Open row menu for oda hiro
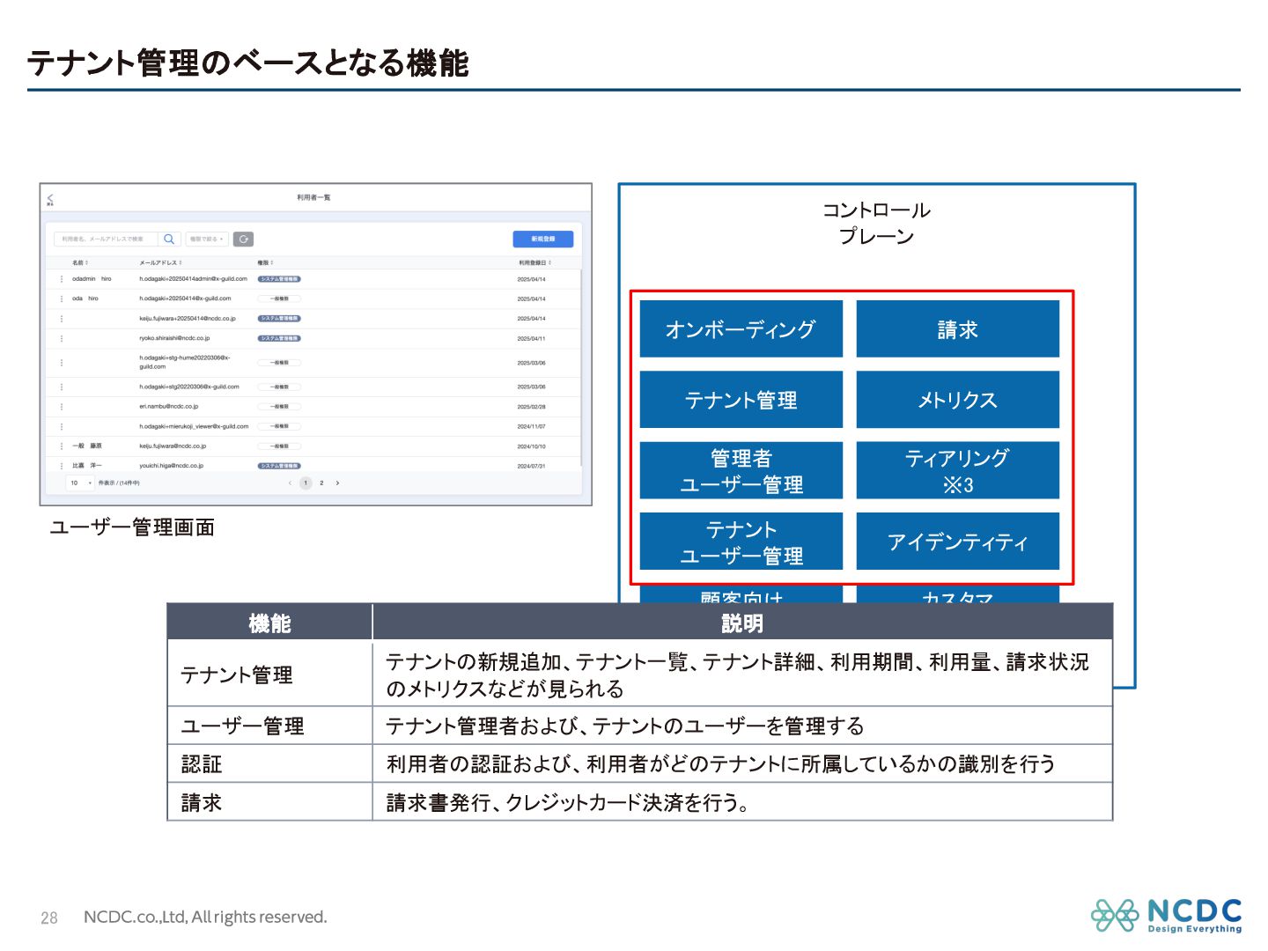Viewport: 1268px width, 951px height. 62,299
